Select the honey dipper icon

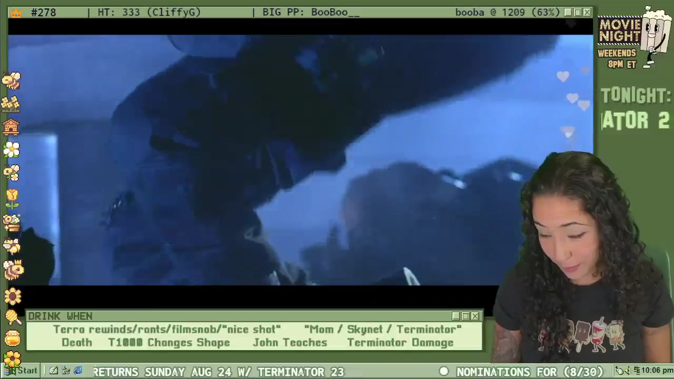point(13,318)
